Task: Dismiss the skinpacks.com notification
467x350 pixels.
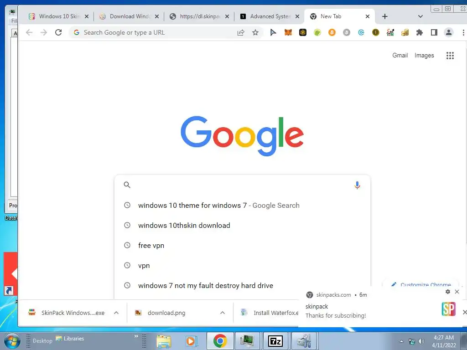Action: pyautogui.click(x=457, y=292)
